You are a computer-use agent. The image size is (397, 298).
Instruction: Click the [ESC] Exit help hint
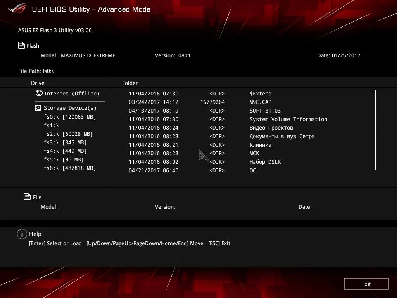point(219,243)
